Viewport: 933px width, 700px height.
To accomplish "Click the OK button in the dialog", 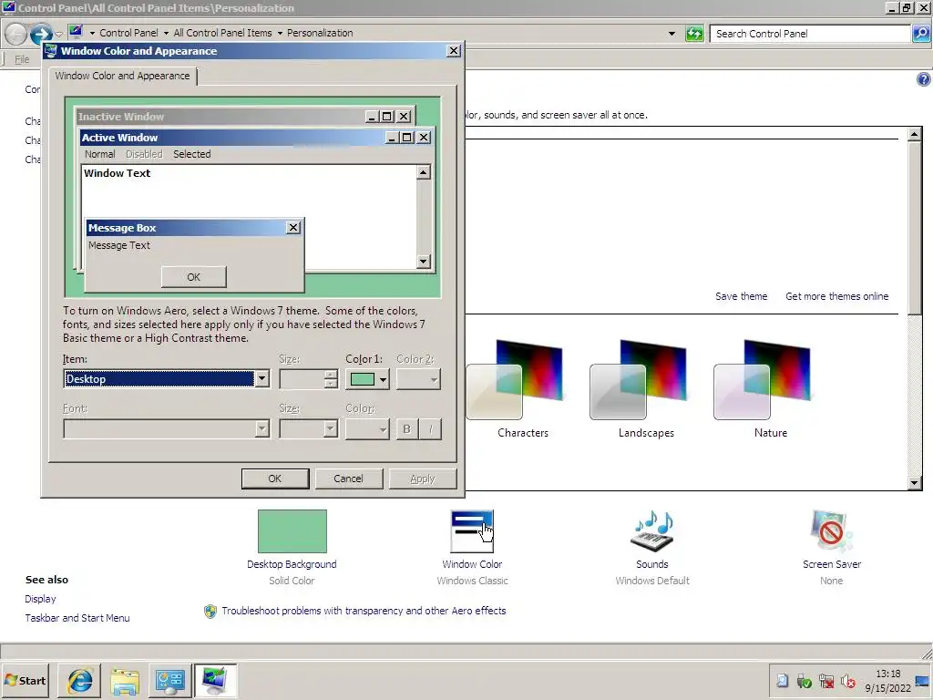I will 275,479.
